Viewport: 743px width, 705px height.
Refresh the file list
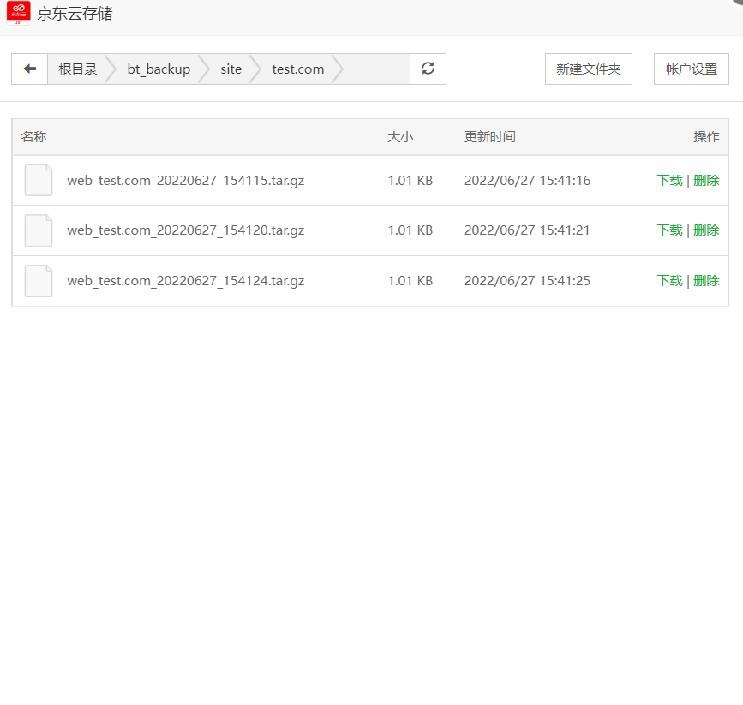(428, 69)
